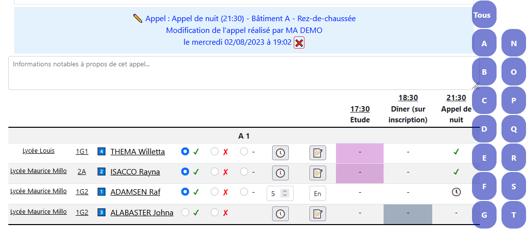Open the note icon for ISACCO Rayna

[x=318, y=173]
